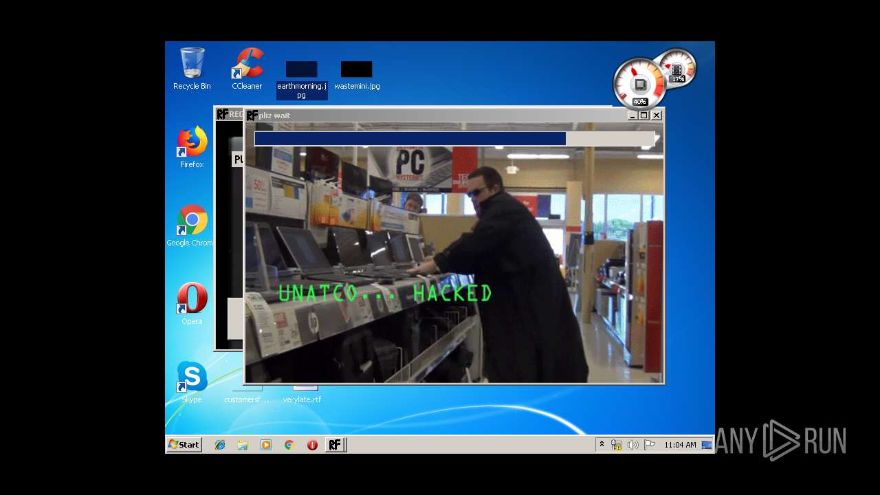Click the RF icon of the background window

coord(222,114)
